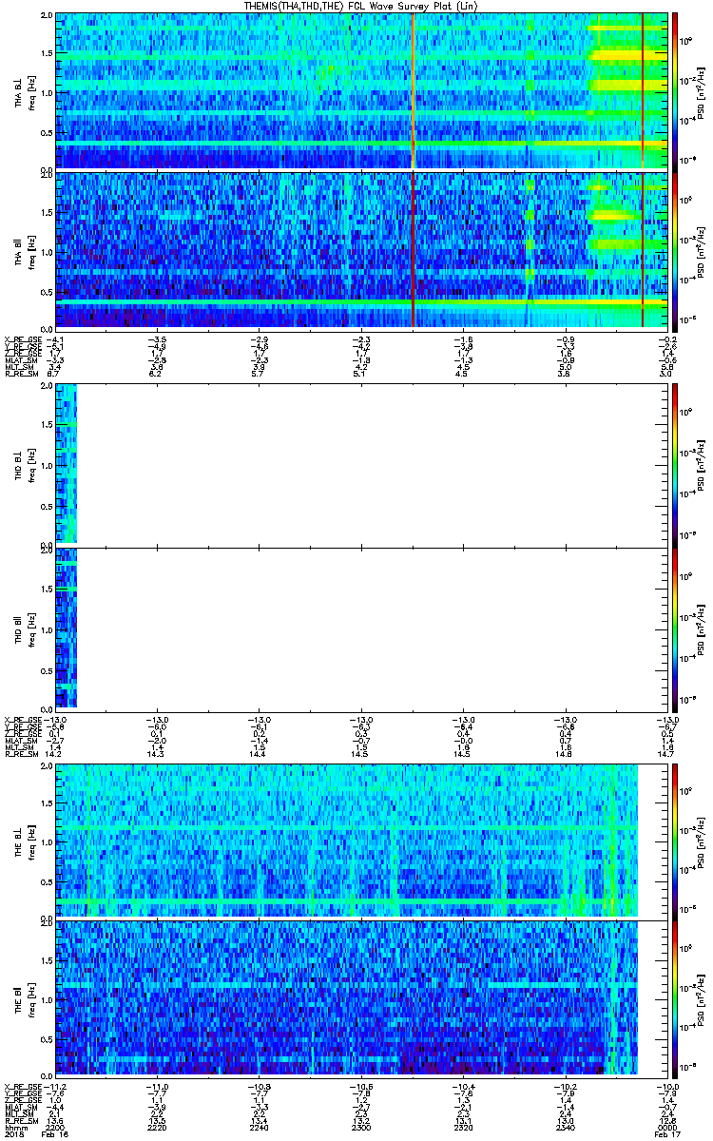Click the THD B-parallel color bar
This screenshot has height=1141, width=713.
click(x=675, y=629)
